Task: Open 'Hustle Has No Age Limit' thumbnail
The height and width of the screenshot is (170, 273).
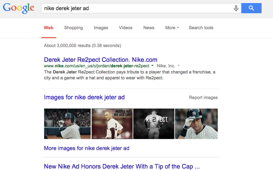Action: [x=112, y=124]
